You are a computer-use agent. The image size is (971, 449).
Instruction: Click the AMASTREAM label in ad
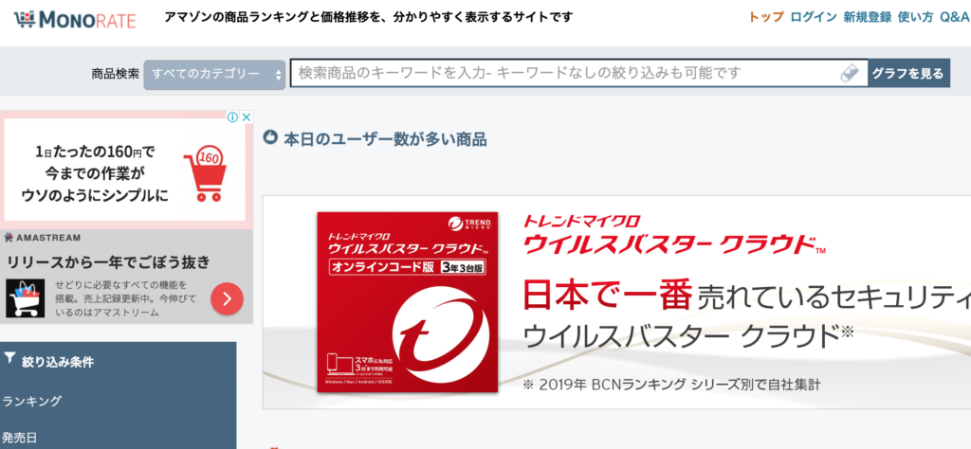click(x=48, y=238)
